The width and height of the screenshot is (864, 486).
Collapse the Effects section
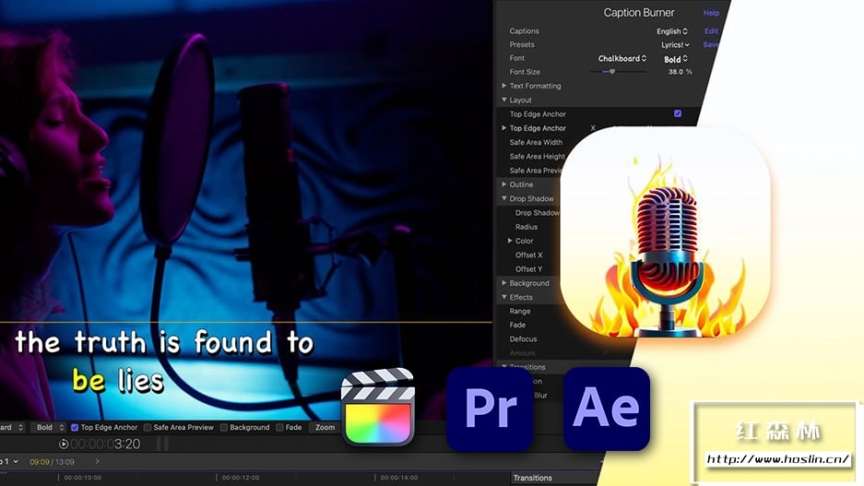[504, 297]
